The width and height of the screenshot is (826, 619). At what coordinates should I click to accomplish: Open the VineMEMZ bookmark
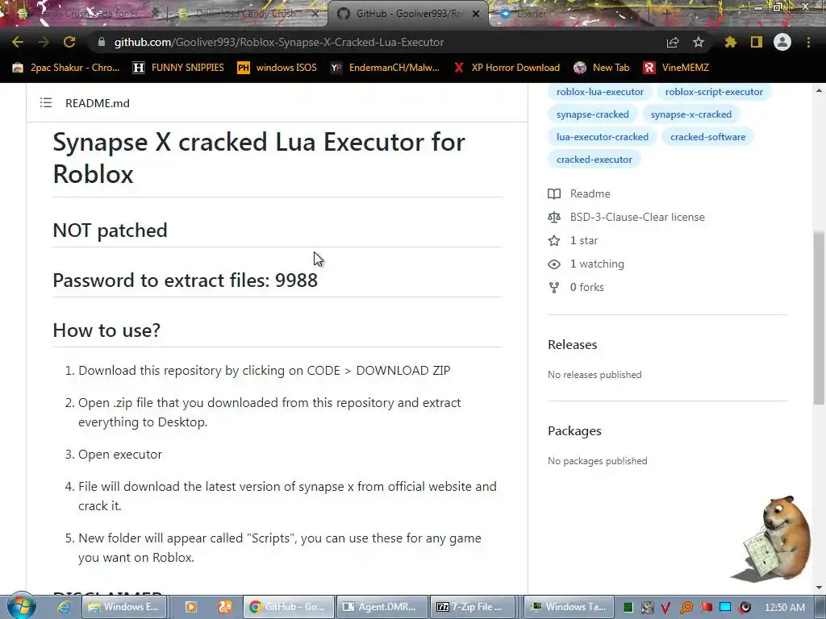pos(677,68)
